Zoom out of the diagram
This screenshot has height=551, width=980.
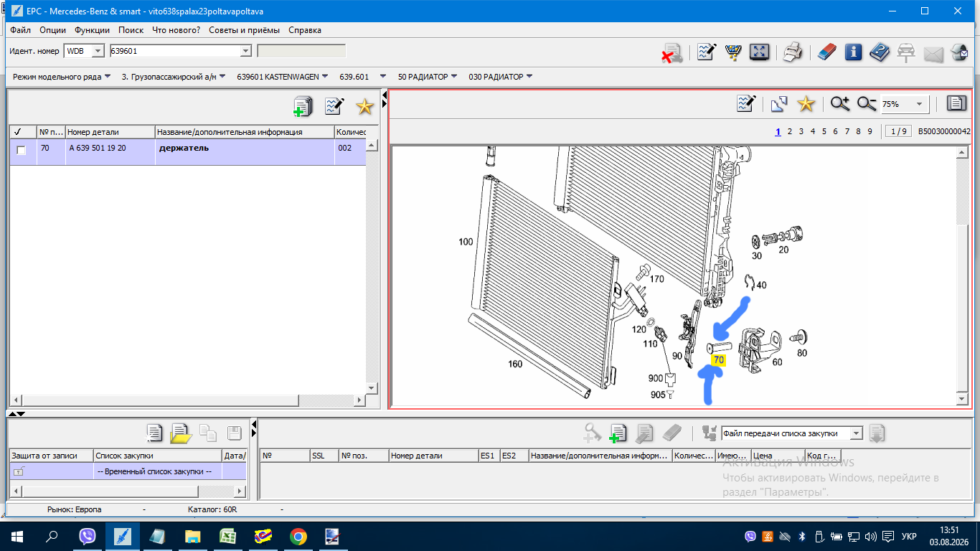867,104
